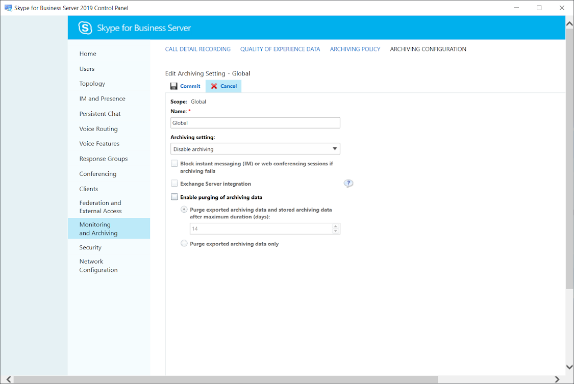Select the Archiving Configuration tab
Image resolution: width=574 pixels, height=384 pixels.
coord(428,49)
